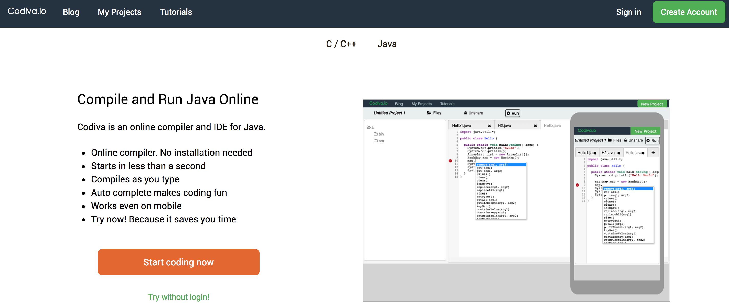The width and height of the screenshot is (729, 307).
Task: Click the Codiva.io logo in header
Action: click(27, 11)
